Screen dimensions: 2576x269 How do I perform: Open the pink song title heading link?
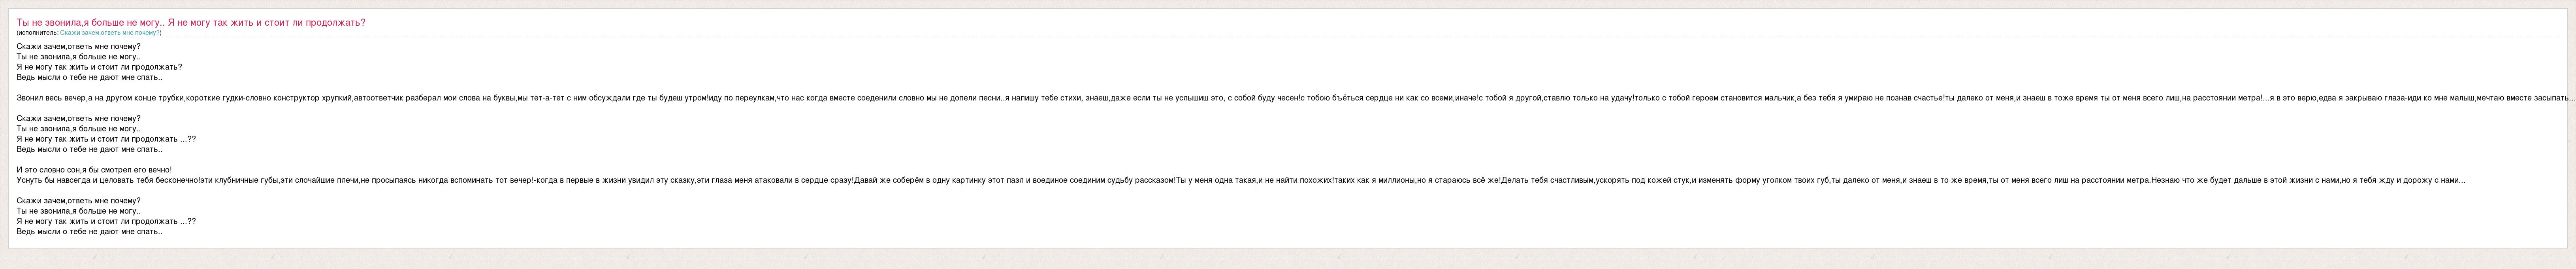click(191, 22)
